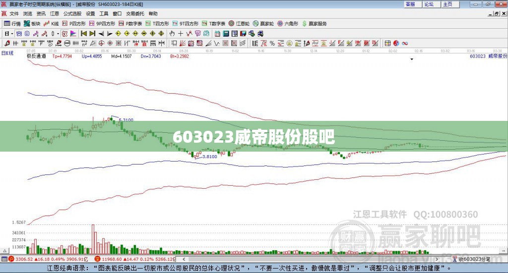Click the last yellow diamond arrow icon

[x=161, y=33]
